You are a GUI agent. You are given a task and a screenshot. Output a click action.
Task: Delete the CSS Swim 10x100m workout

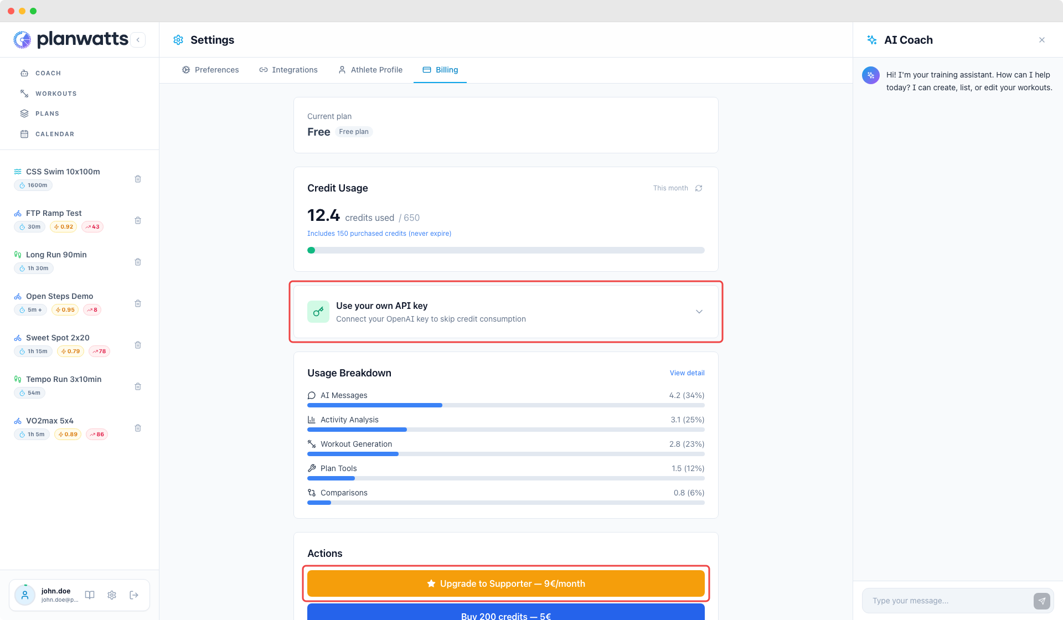click(x=138, y=179)
